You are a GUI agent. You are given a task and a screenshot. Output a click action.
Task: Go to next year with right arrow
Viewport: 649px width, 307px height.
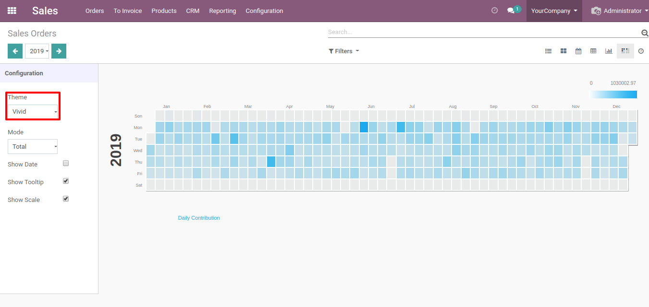59,51
